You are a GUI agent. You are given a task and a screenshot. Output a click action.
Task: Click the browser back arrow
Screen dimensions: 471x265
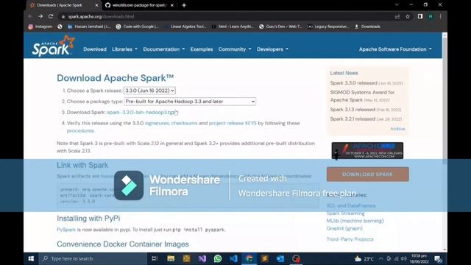[x=30, y=16]
